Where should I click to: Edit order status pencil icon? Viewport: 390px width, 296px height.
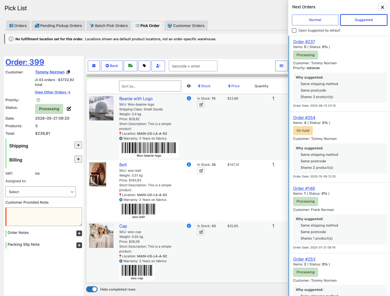tap(69, 109)
